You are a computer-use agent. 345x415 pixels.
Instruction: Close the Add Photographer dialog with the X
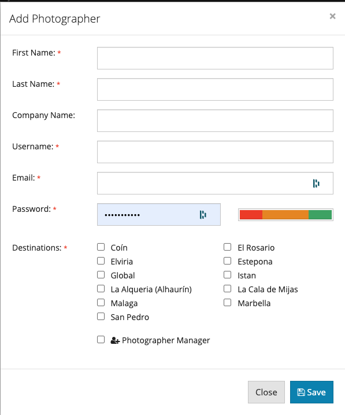pos(333,16)
